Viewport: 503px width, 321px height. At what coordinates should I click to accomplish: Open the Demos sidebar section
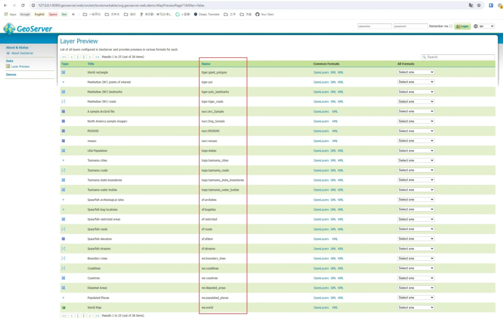[x=11, y=74]
